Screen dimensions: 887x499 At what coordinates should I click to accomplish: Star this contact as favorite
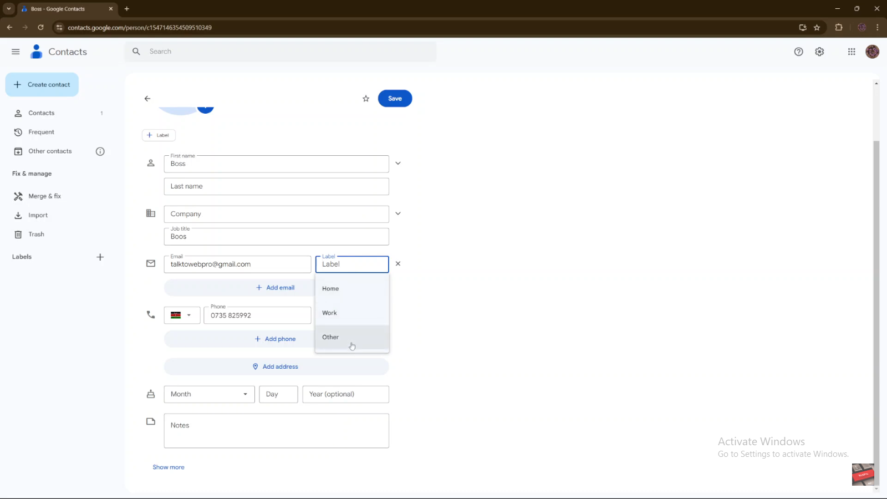366,99
